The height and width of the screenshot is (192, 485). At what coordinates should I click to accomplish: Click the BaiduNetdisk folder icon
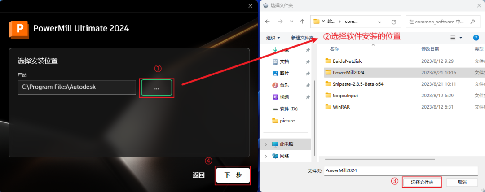[x=328, y=61]
